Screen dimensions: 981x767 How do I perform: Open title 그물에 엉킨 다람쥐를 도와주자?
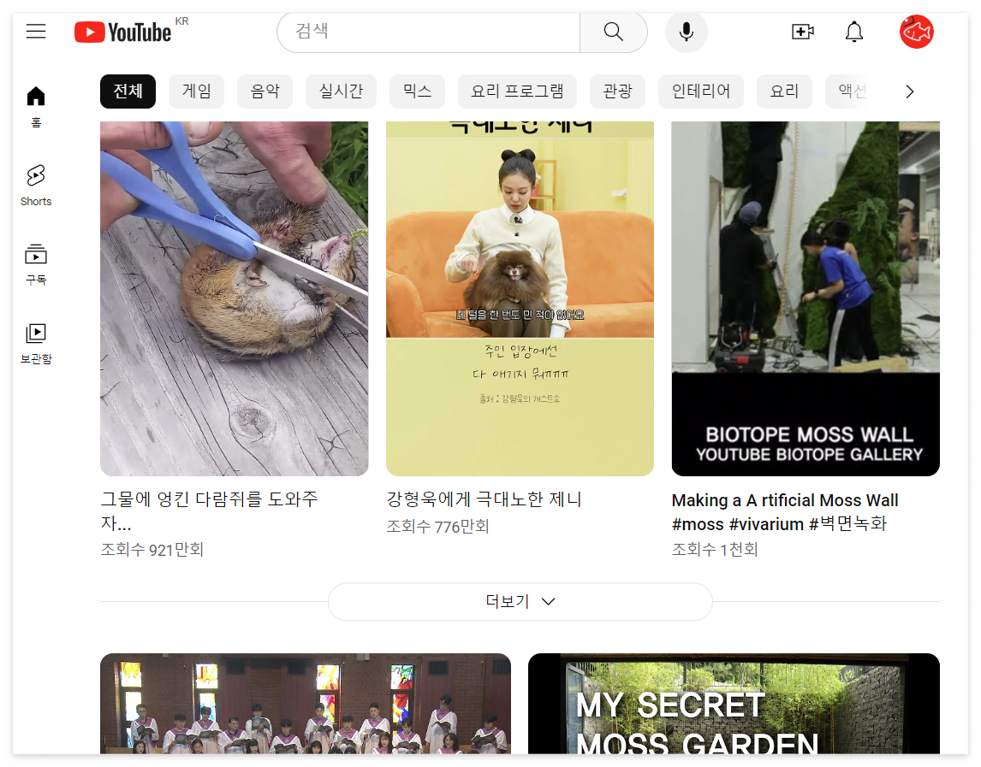pos(210,510)
